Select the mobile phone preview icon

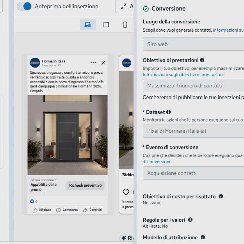tap(125, 25)
